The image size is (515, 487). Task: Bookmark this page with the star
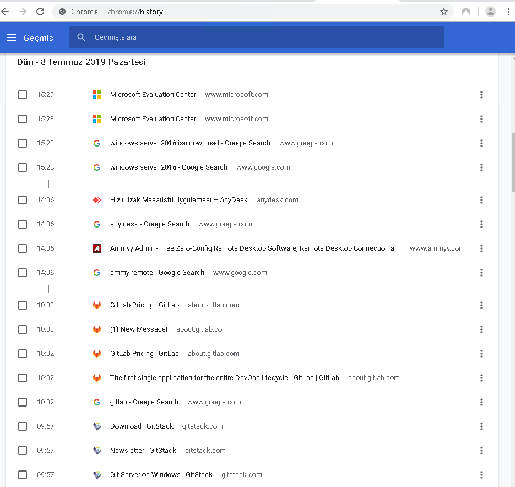(444, 12)
